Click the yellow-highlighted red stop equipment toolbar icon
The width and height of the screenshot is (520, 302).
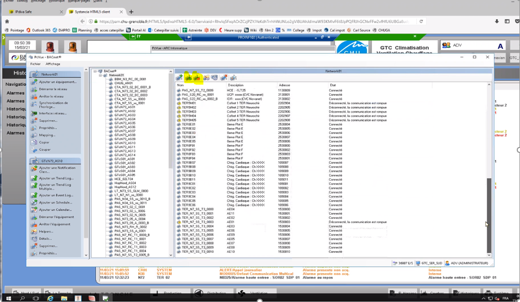coord(197,78)
